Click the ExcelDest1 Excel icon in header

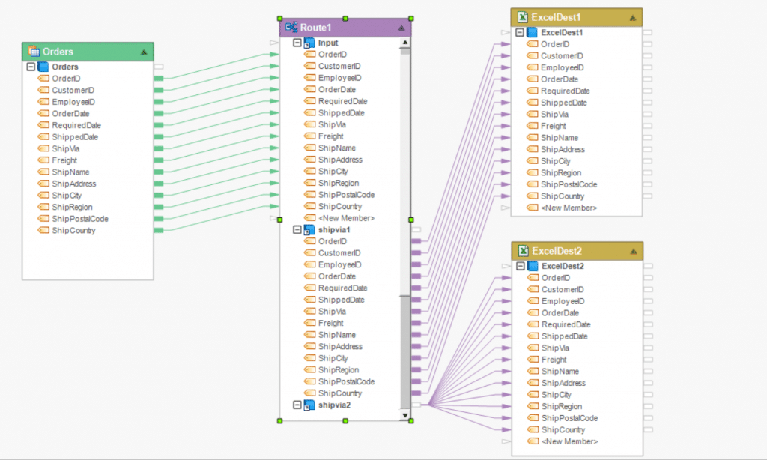(522, 17)
